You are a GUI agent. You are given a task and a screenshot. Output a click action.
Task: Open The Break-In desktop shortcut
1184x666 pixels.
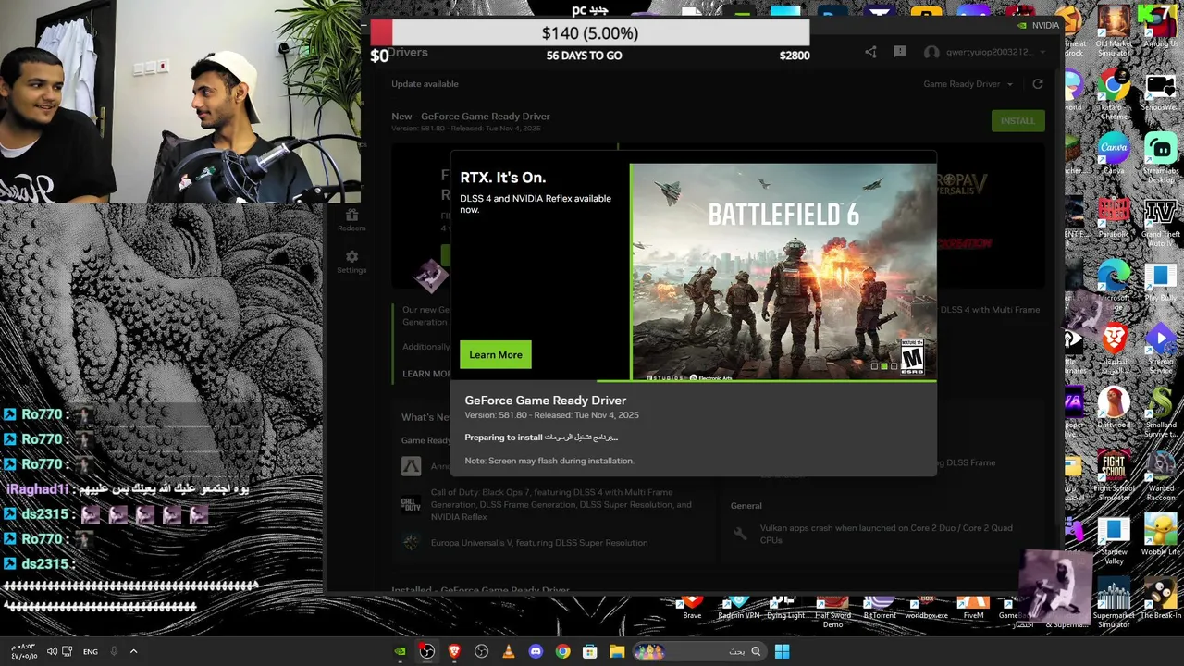(1160, 599)
